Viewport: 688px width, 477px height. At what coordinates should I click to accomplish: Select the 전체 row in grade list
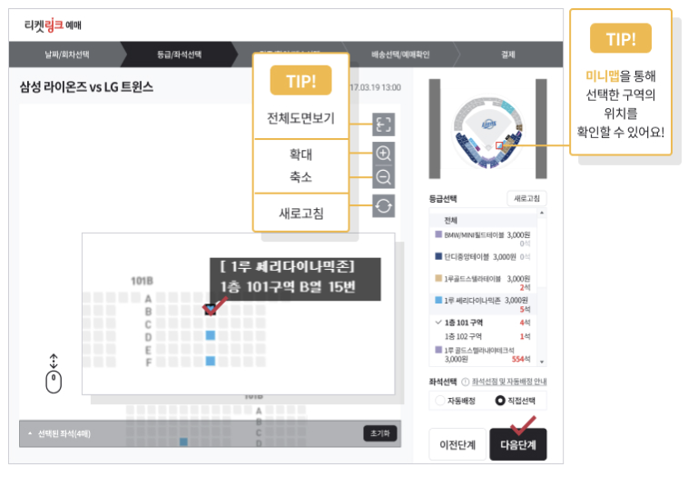pyautogui.click(x=483, y=220)
